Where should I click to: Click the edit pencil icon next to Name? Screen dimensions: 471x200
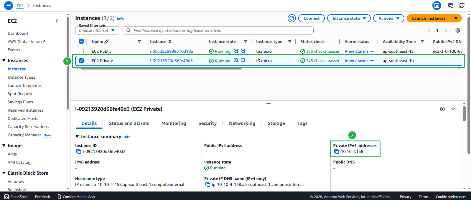107,42
